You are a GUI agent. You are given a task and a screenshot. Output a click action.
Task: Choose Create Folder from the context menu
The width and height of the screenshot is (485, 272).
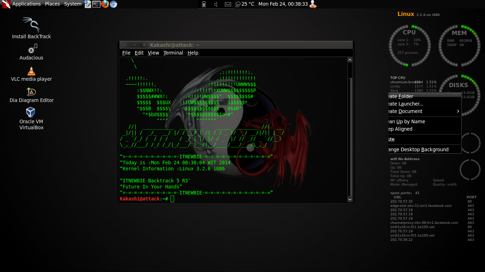pos(425,96)
